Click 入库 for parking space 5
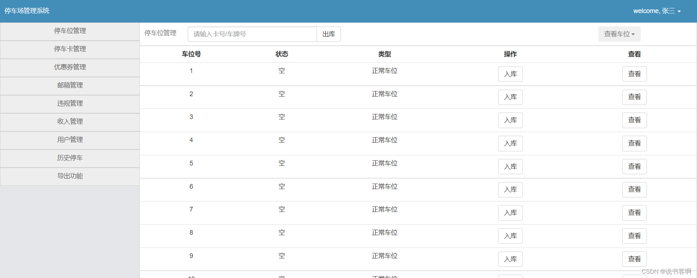 [x=510, y=167]
